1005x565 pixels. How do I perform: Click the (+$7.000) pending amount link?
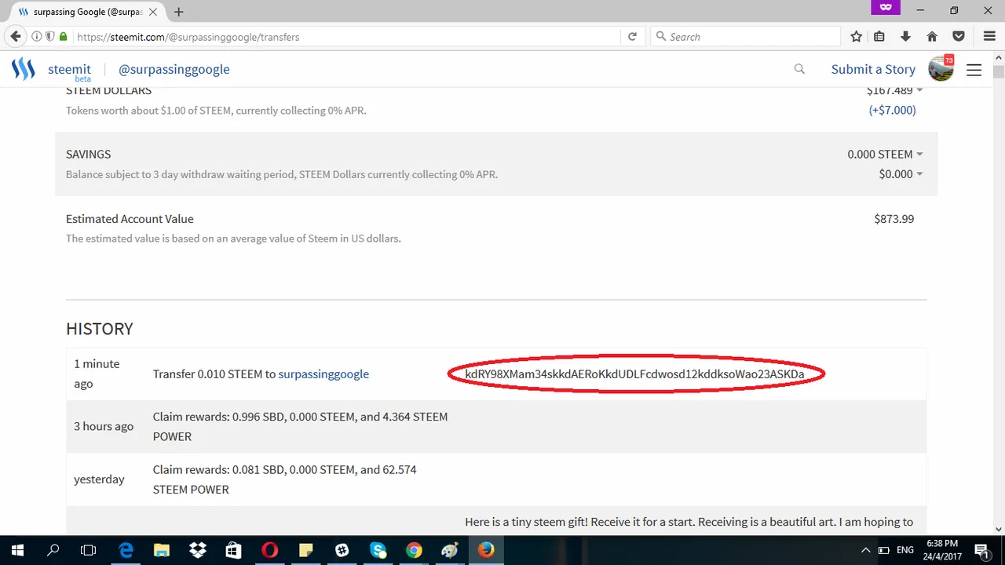[x=892, y=110]
